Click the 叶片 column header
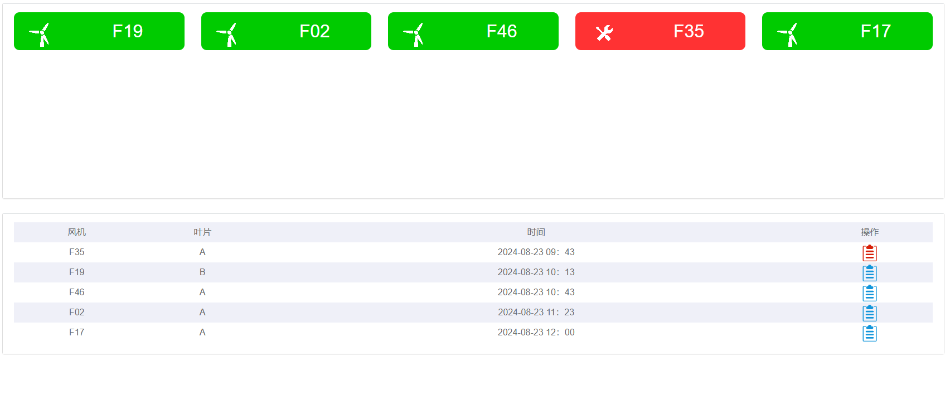950x400 pixels. (x=202, y=232)
